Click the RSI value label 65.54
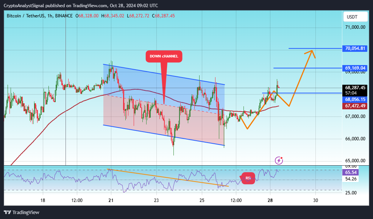This screenshot has height=219, width=373. (x=351, y=172)
